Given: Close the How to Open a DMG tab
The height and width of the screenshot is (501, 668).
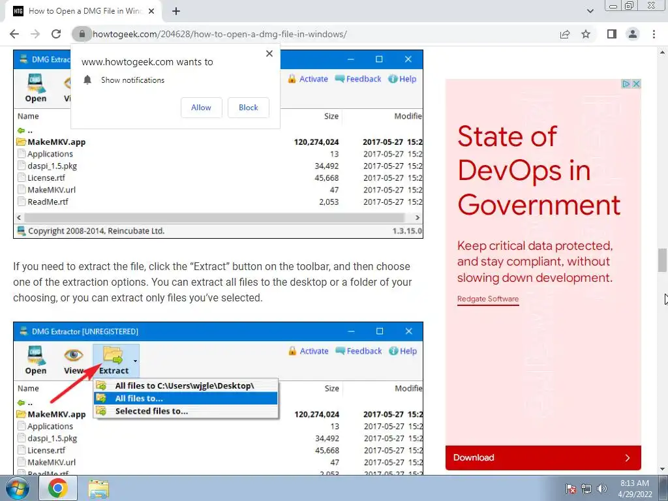Looking at the screenshot, I should coord(151,12).
